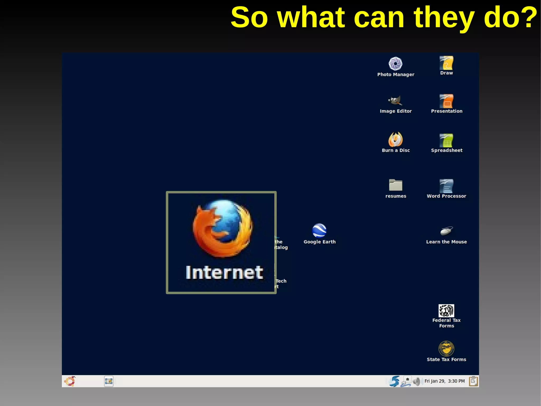
Task: Open the Google Earth icon
Action: coord(319,231)
